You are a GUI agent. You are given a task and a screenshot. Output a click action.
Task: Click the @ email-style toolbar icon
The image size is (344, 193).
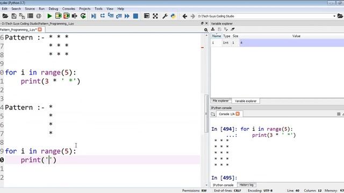click(39, 16)
